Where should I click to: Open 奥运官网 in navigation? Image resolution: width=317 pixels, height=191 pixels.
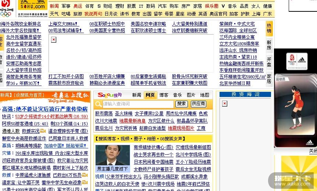[218, 14]
